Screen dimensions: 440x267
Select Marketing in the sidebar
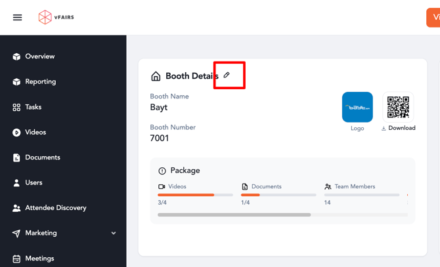click(41, 234)
